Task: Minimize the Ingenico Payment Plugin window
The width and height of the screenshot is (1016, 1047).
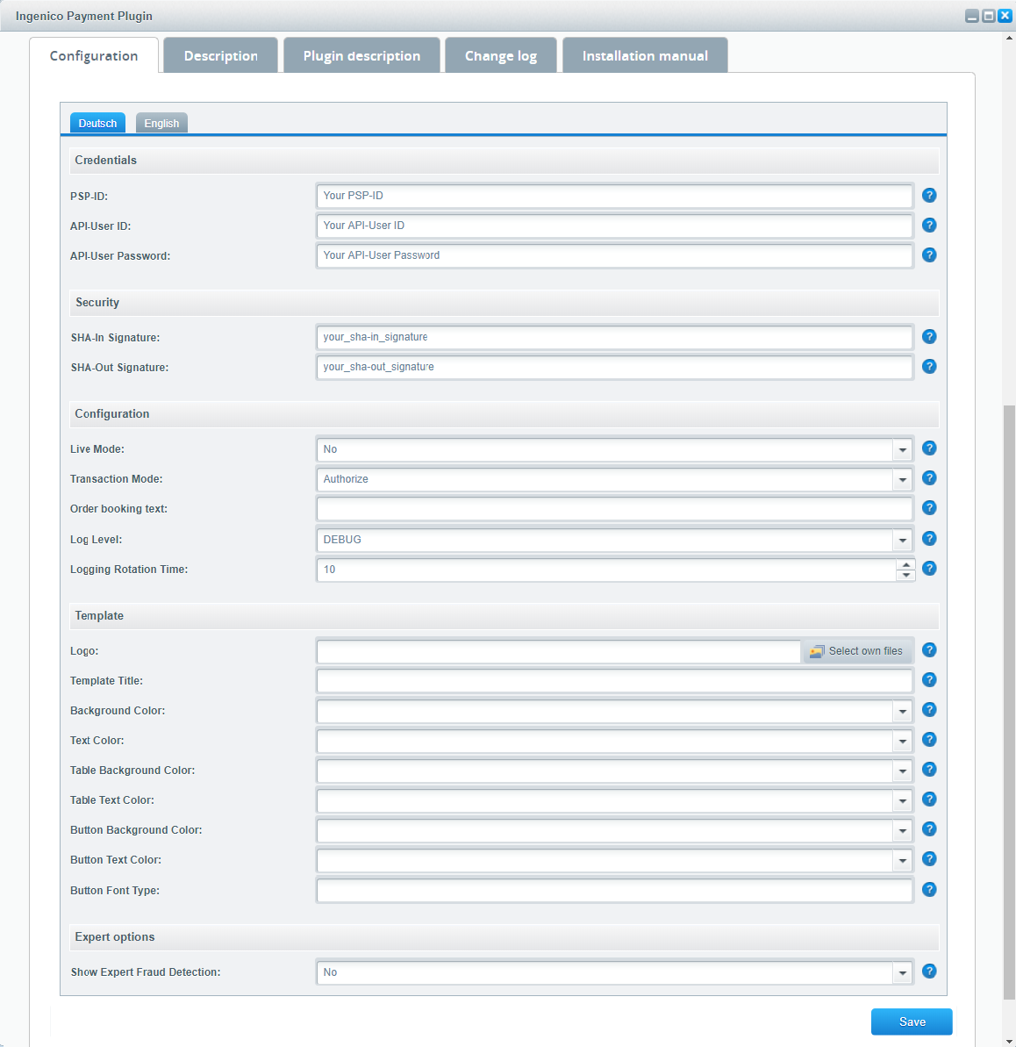Action: coord(972,16)
